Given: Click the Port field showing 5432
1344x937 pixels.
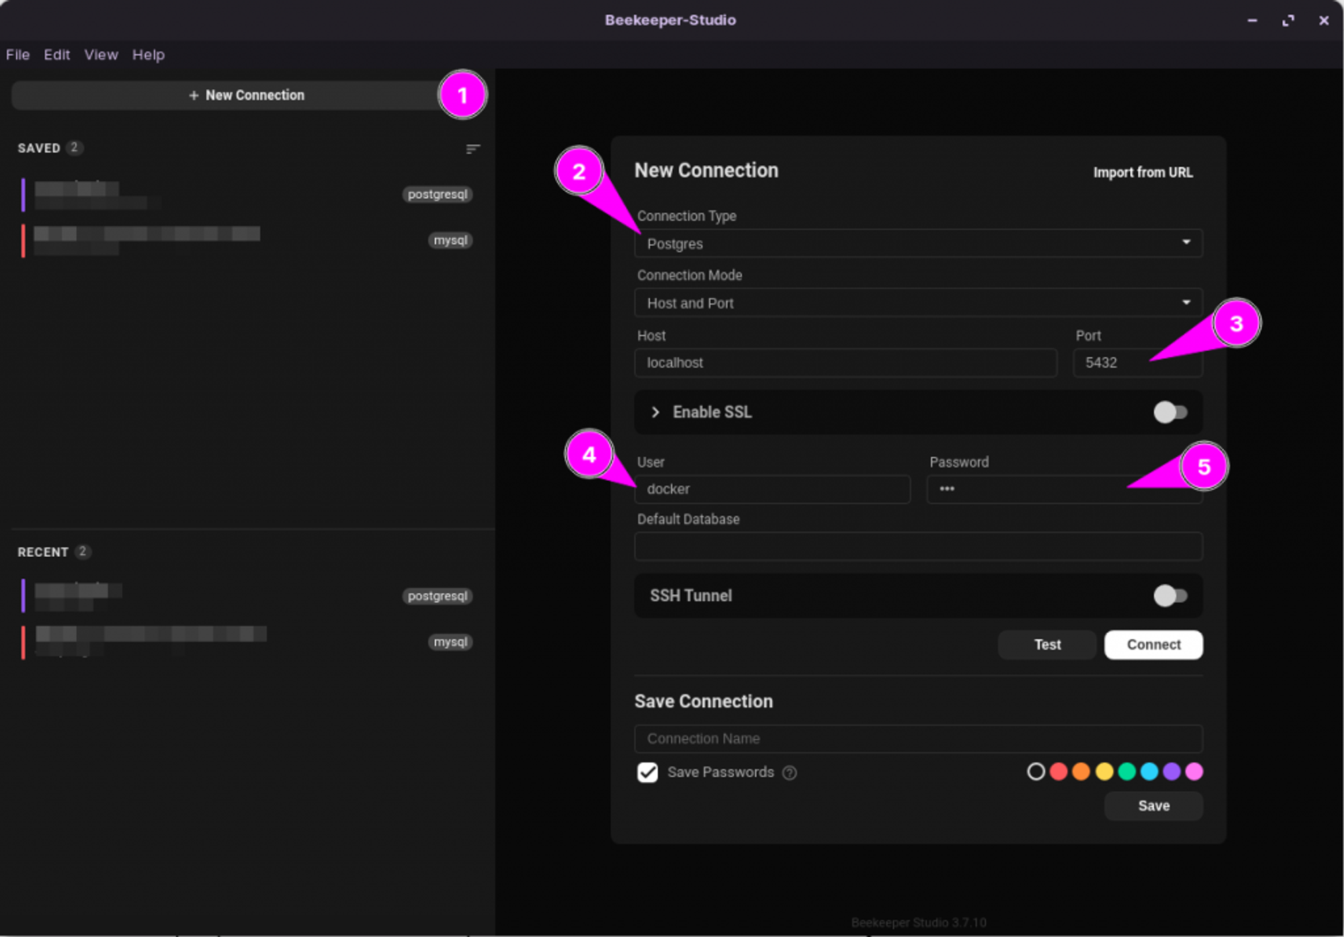Looking at the screenshot, I should click(x=1137, y=363).
